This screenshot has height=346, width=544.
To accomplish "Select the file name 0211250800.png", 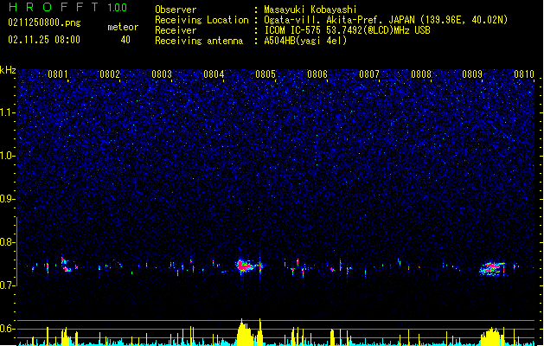I will point(44,22).
